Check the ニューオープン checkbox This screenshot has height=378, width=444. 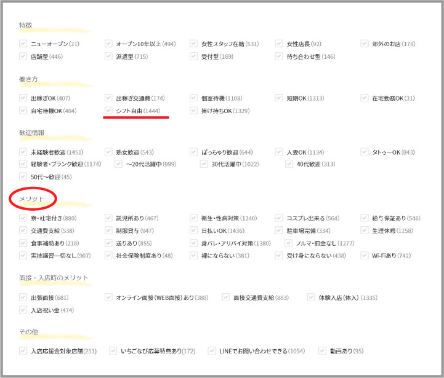click(23, 44)
